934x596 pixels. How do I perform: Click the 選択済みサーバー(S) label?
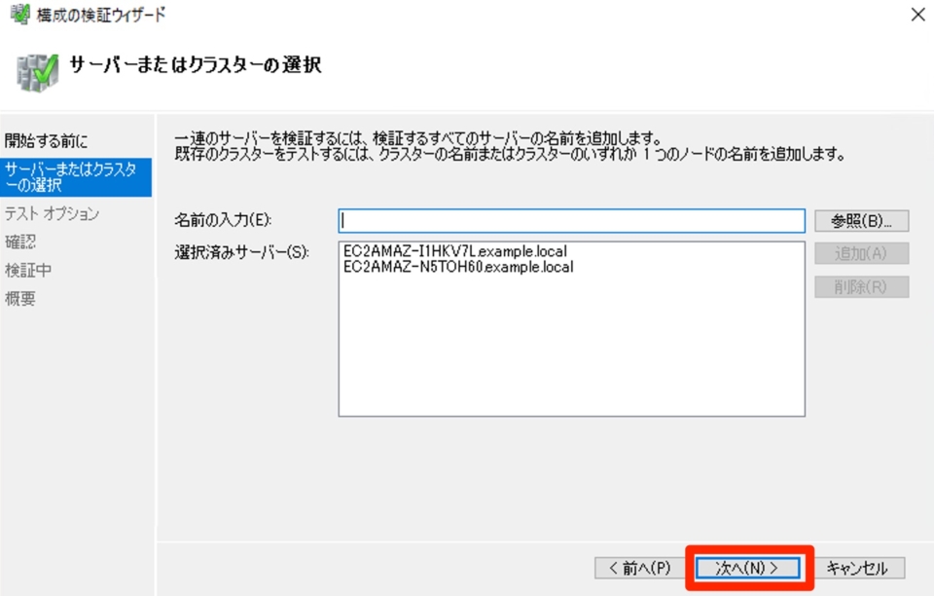pyautogui.click(x=242, y=252)
